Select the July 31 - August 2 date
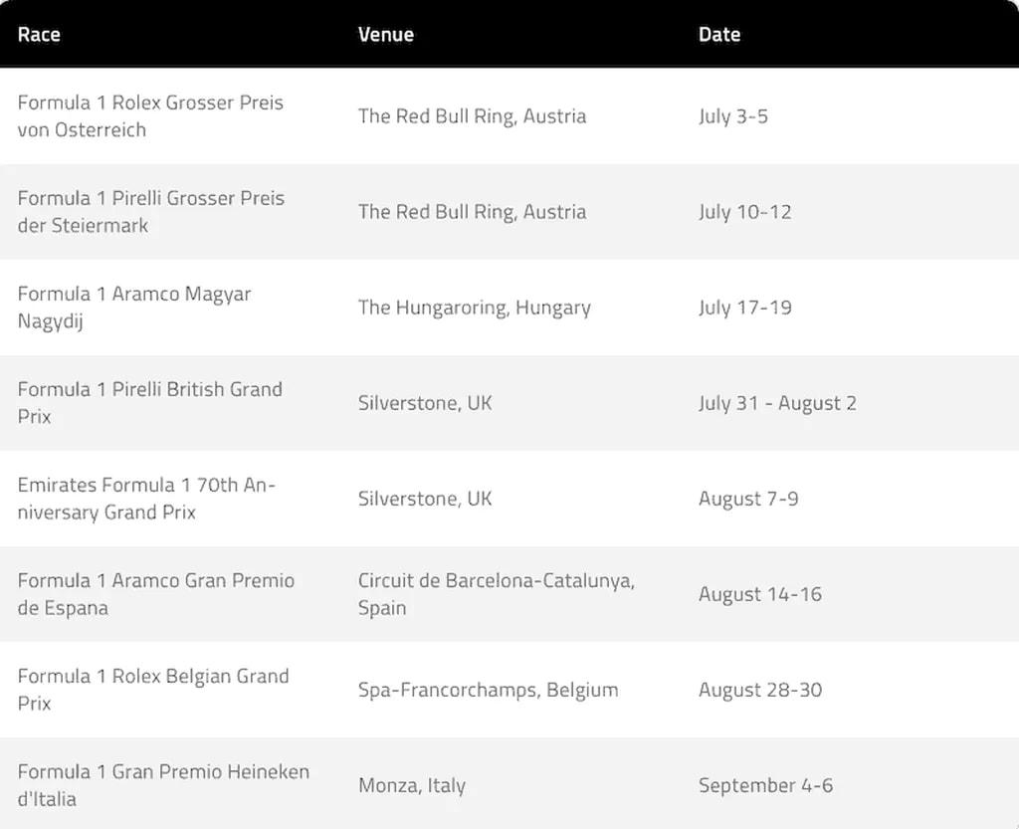This screenshot has height=829, width=1019. pos(776,403)
